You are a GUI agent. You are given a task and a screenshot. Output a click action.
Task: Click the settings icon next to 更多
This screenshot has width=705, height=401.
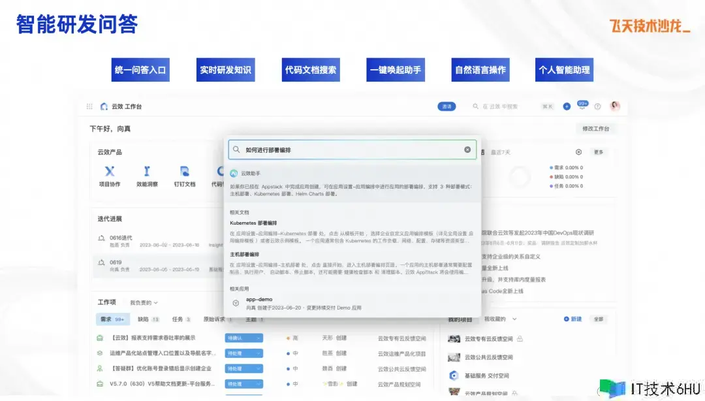(578, 152)
